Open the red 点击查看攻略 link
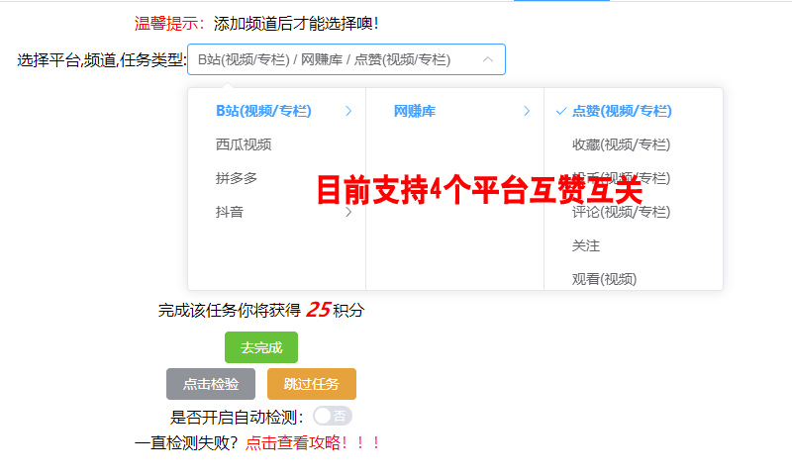 [313, 442]
